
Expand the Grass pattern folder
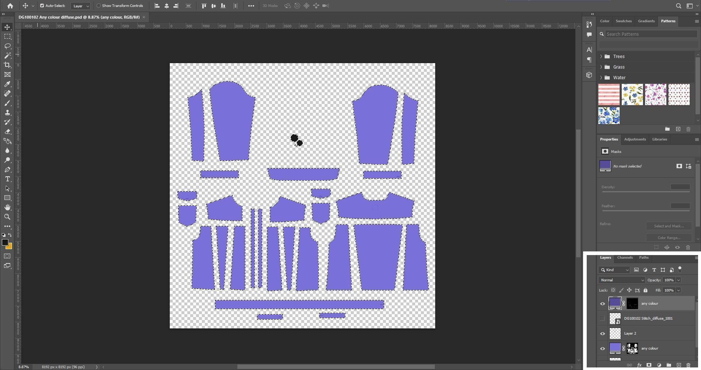[601, 67]
